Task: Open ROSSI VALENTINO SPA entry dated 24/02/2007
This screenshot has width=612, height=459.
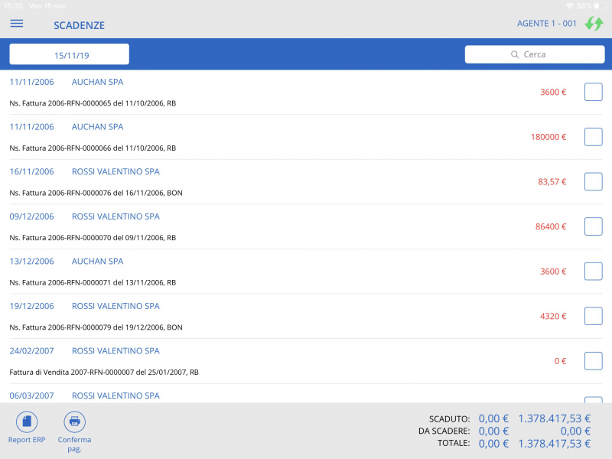Action: pyautogui.click(x=116, y=351)
